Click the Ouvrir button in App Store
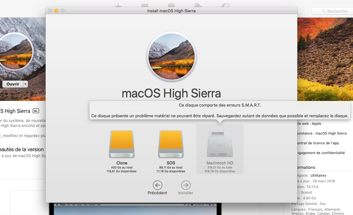 point(13,84)
